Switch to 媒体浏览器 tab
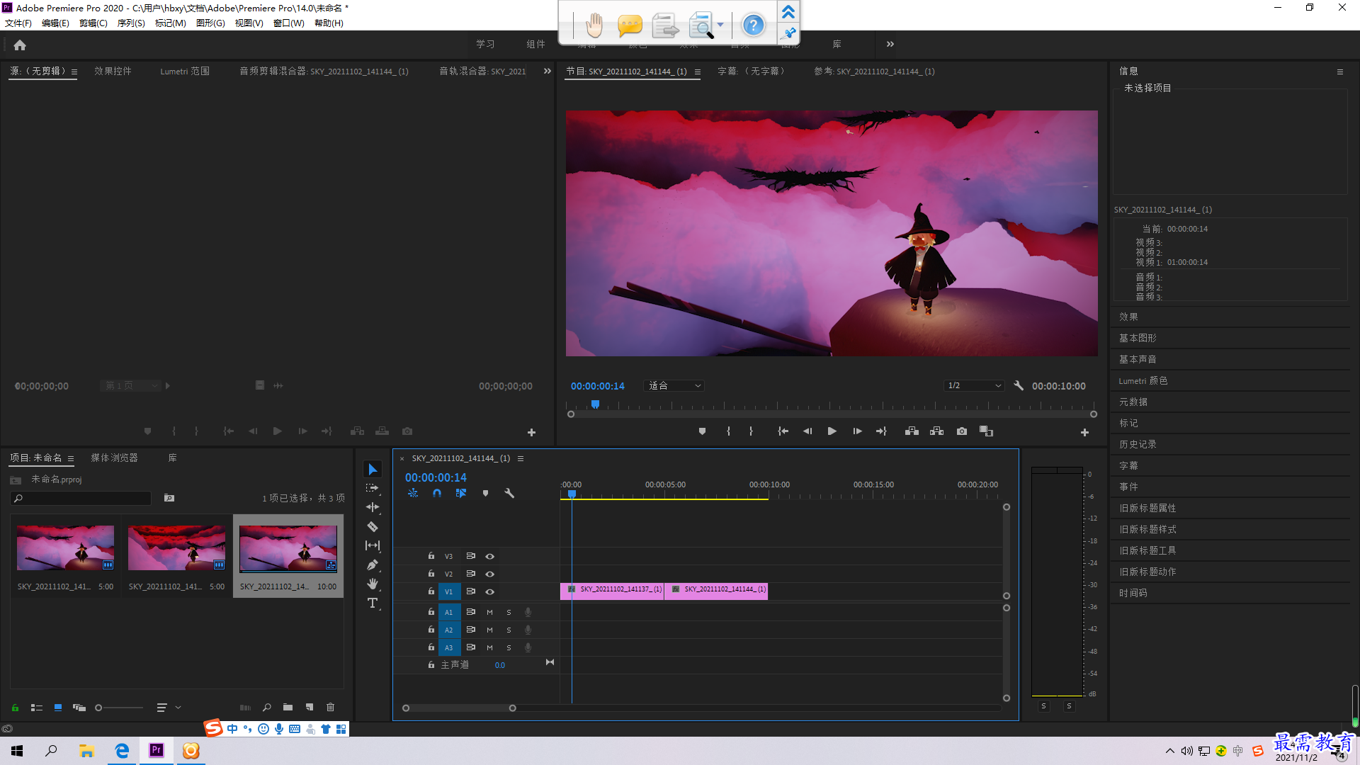 [x=114, y=458]
